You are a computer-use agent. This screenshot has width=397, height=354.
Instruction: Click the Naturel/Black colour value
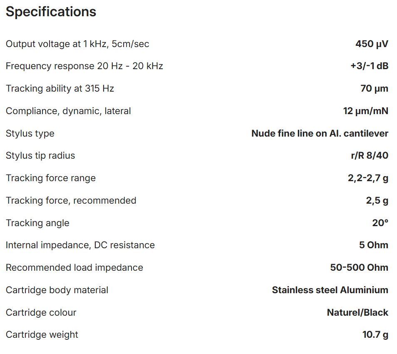coord(357,313)
